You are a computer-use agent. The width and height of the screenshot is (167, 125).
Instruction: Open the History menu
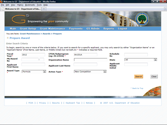20,5
